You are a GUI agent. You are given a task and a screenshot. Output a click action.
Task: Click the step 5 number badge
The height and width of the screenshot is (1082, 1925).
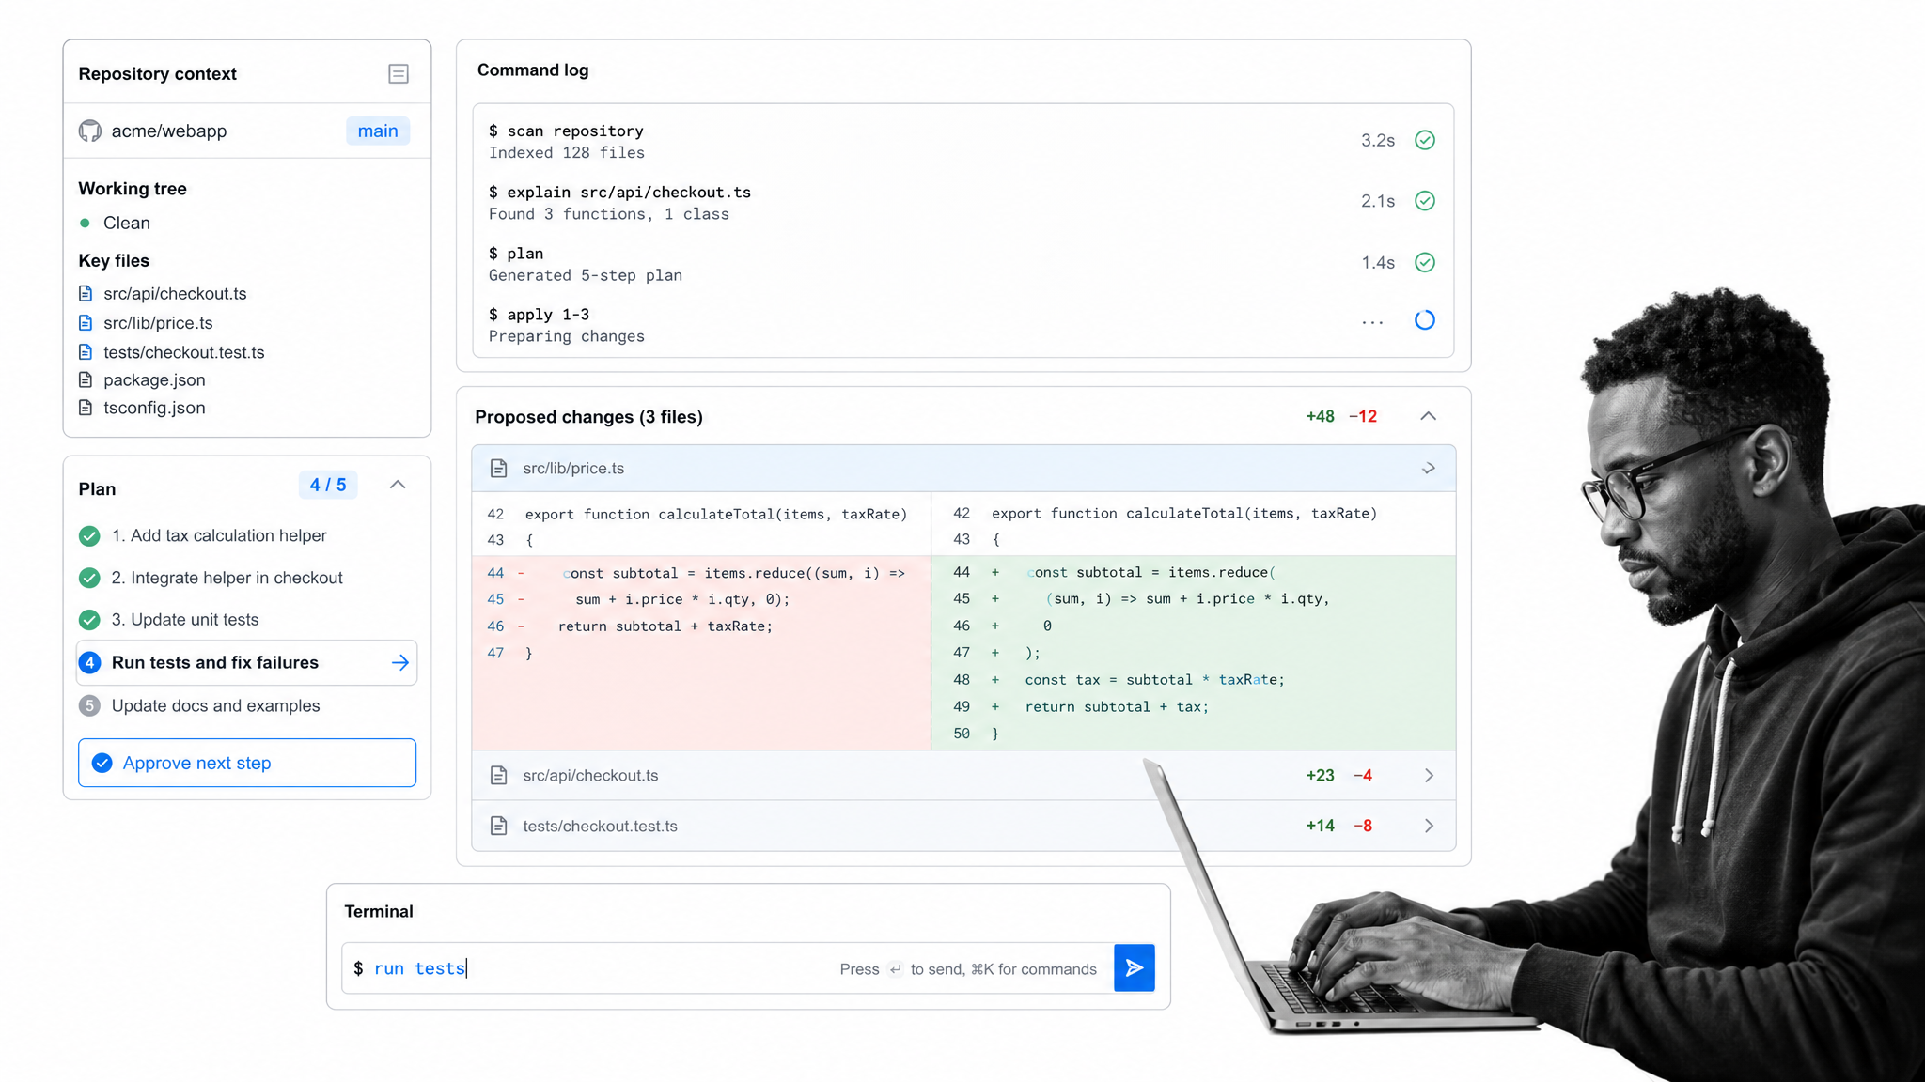click(x=89, y=705)
